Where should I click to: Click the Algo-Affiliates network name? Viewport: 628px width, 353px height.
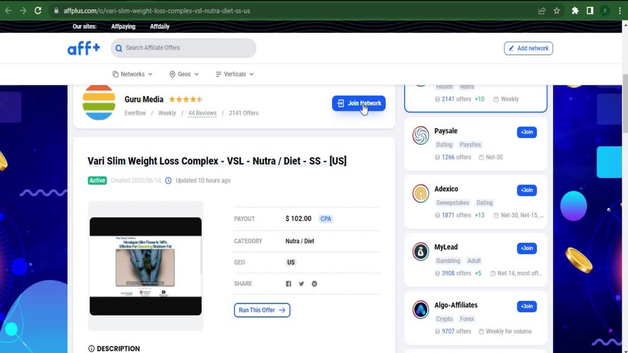[x=456, y=305]
